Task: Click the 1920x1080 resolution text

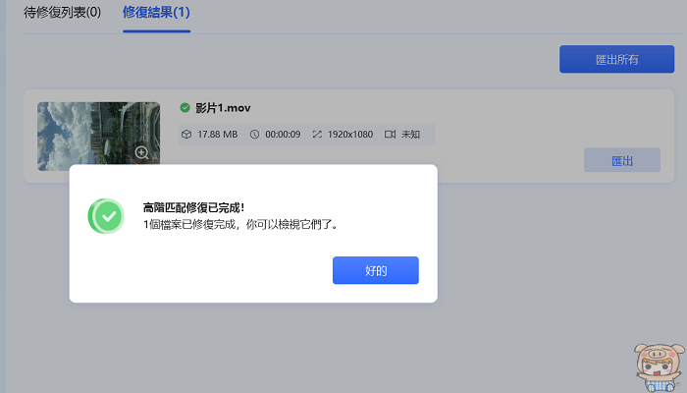Action: point(350,135)
